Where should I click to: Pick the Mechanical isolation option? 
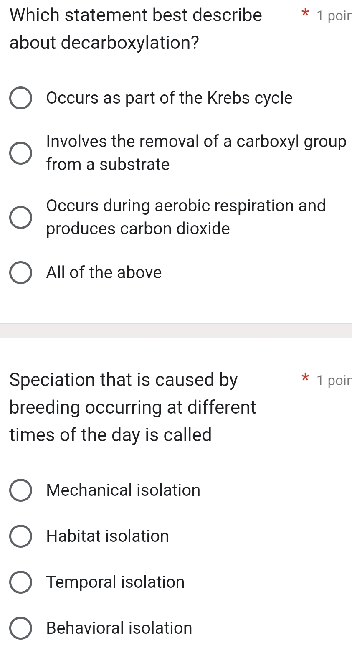[x=21, y=490]
